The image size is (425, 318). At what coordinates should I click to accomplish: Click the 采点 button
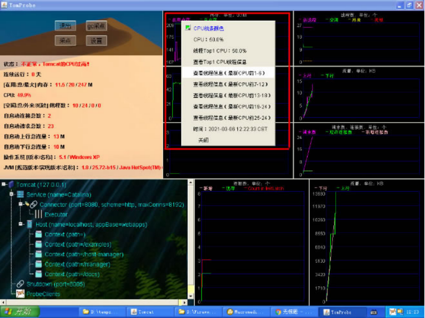(x=65, y=41)
